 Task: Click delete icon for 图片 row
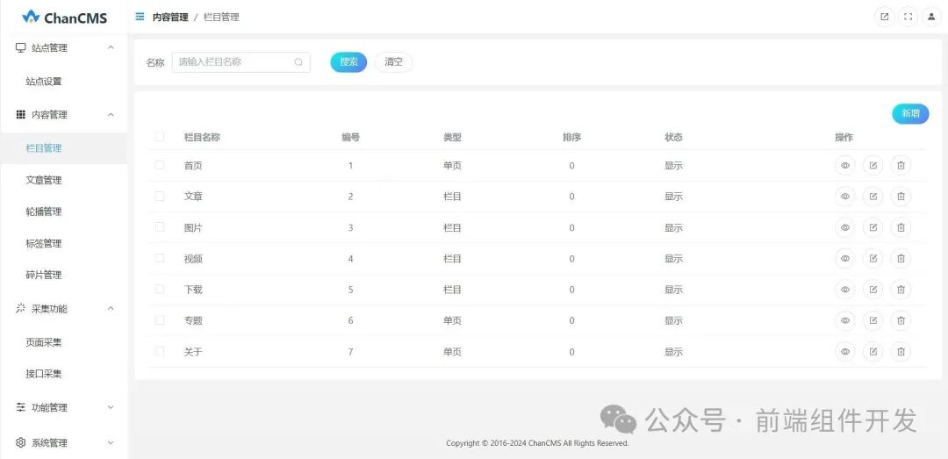tap(901, 227)
